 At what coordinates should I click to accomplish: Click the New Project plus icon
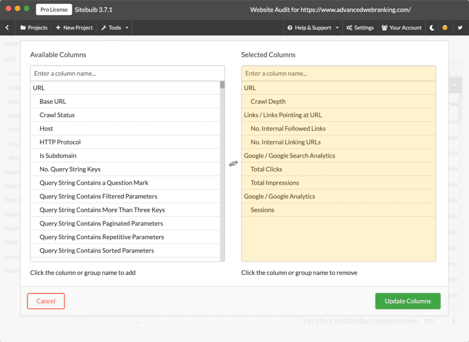click(58, 28)
